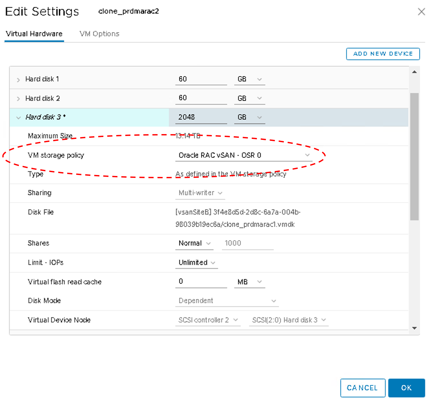Viewport: 440px width, 409px height.
Task: Confirm changes with the OK button
Action: [x=406, y=388]
